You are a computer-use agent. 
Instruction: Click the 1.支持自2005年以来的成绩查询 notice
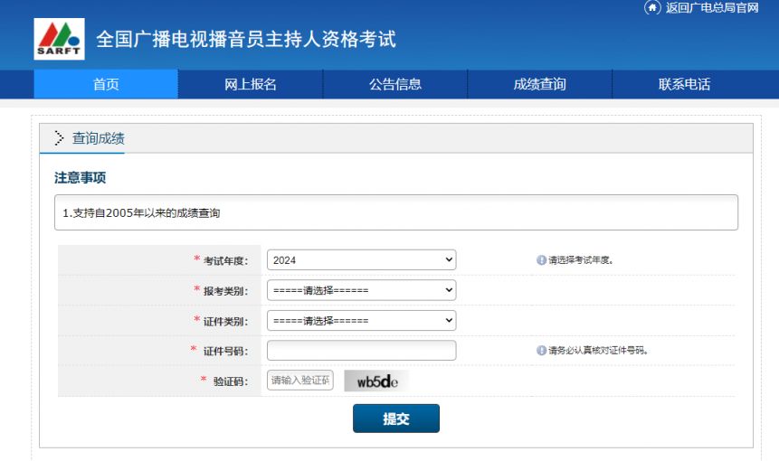(x=141, y=213)
